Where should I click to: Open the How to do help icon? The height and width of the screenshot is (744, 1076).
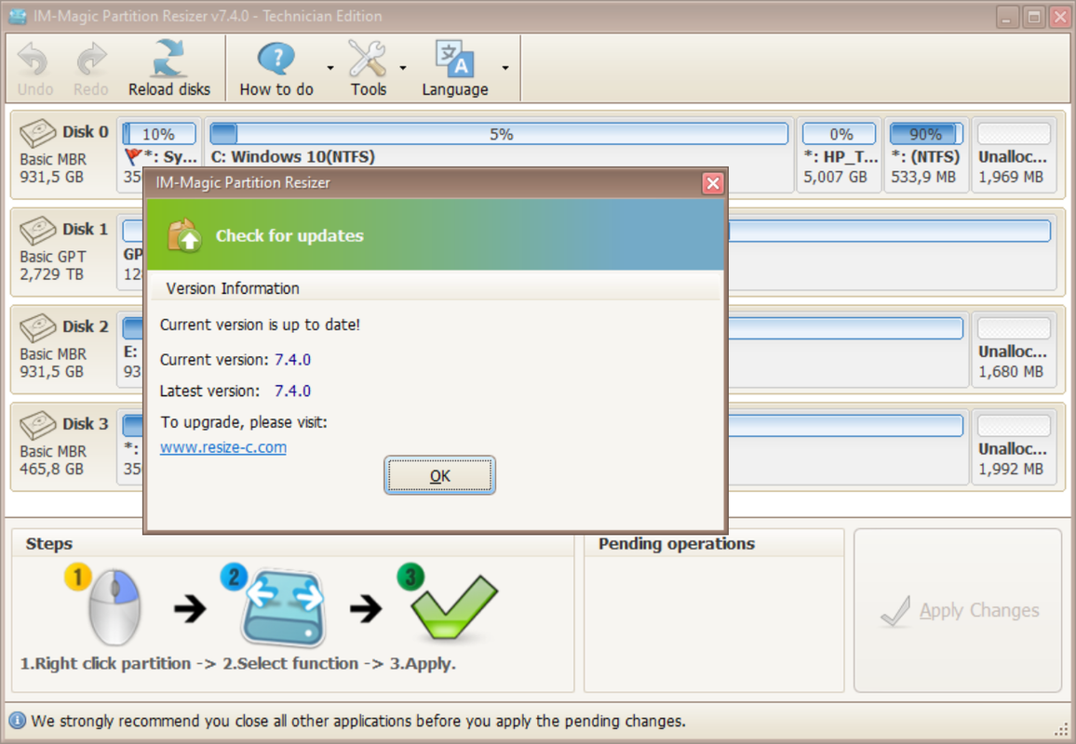coord(276,59)
